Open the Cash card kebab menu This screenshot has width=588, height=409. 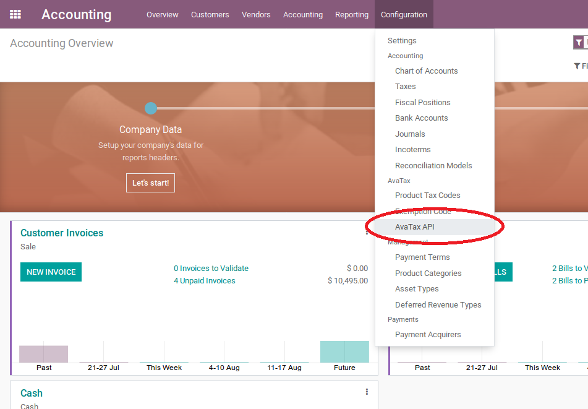point(367,392)
